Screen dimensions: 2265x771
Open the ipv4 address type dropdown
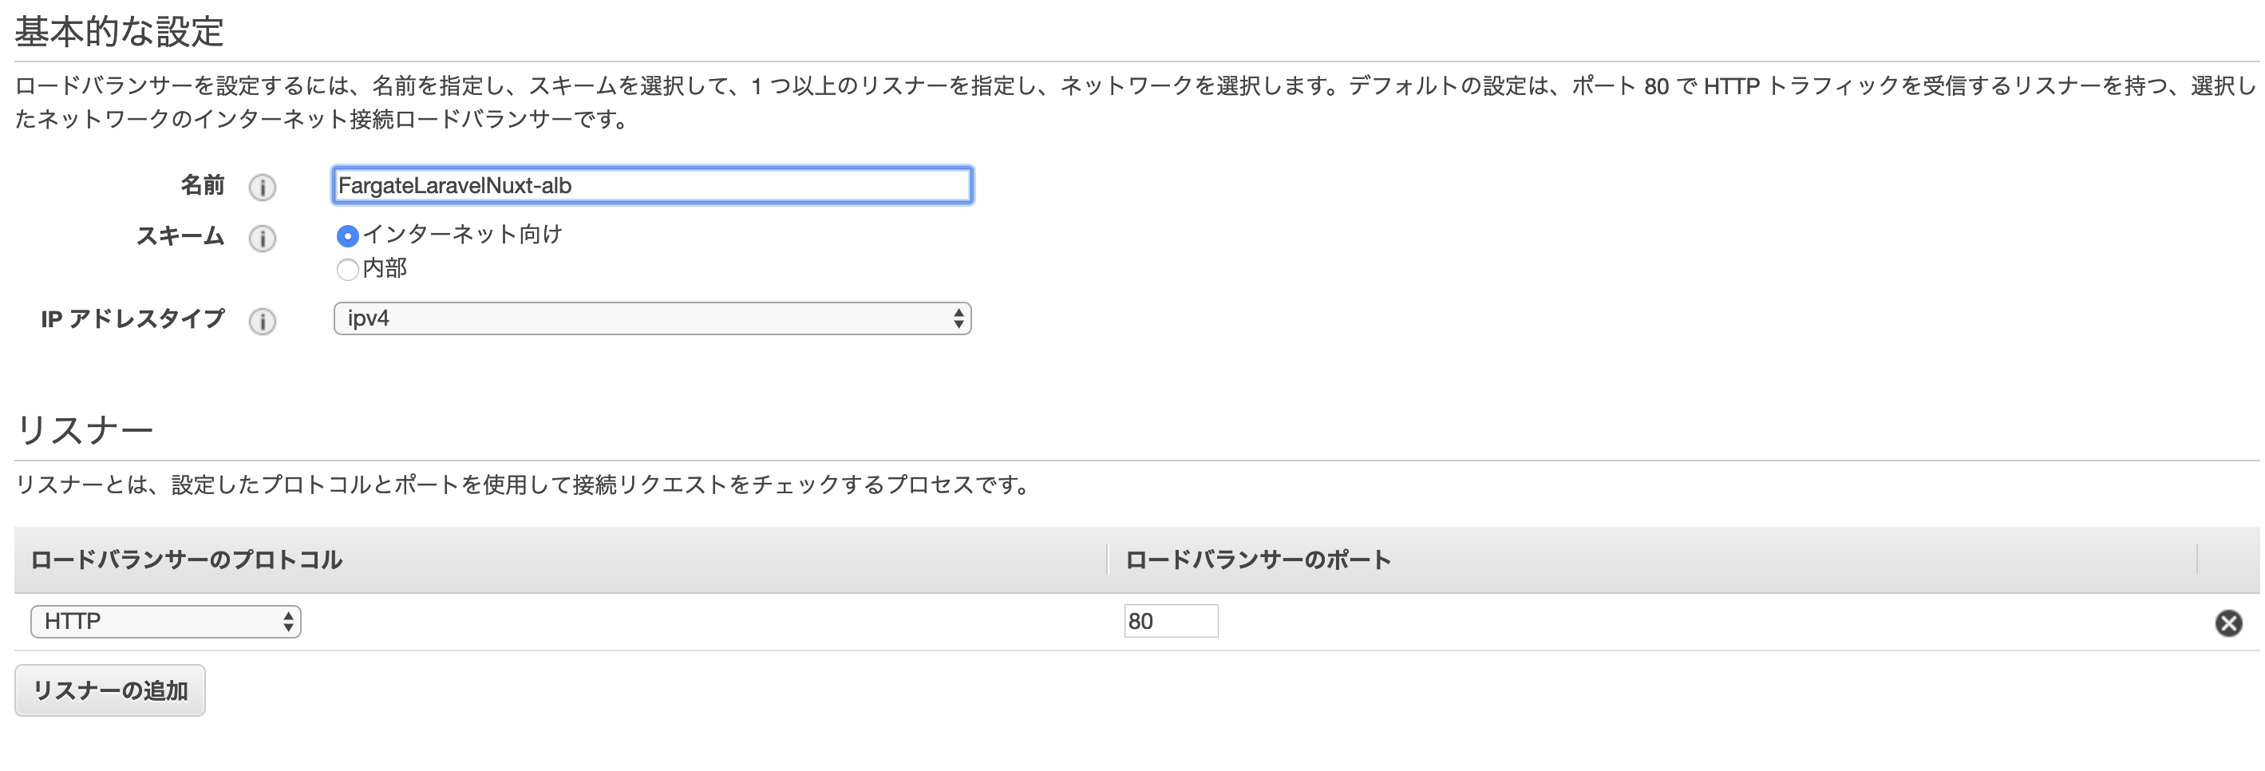click(x=651, y=318)
